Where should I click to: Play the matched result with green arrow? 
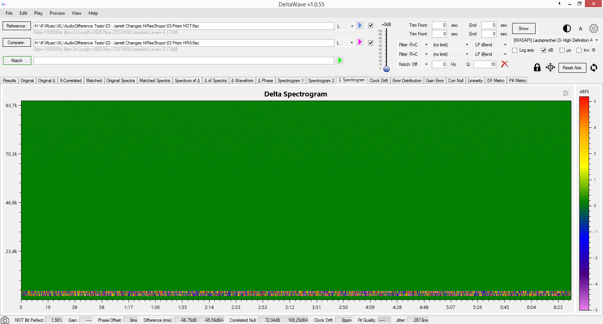tap(340, 60)
